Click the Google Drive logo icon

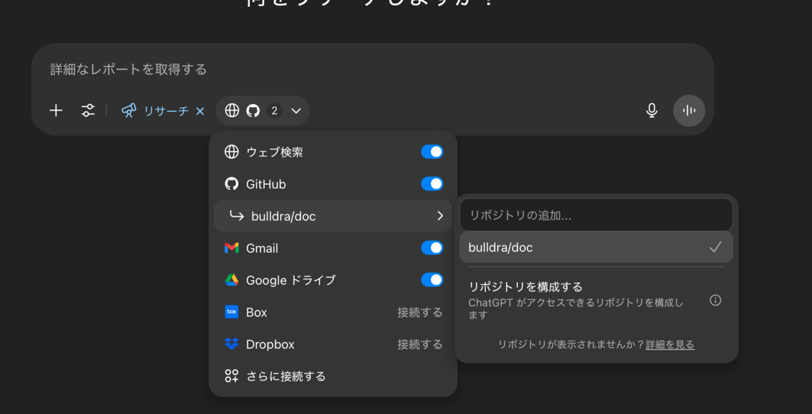coord(231,280)
